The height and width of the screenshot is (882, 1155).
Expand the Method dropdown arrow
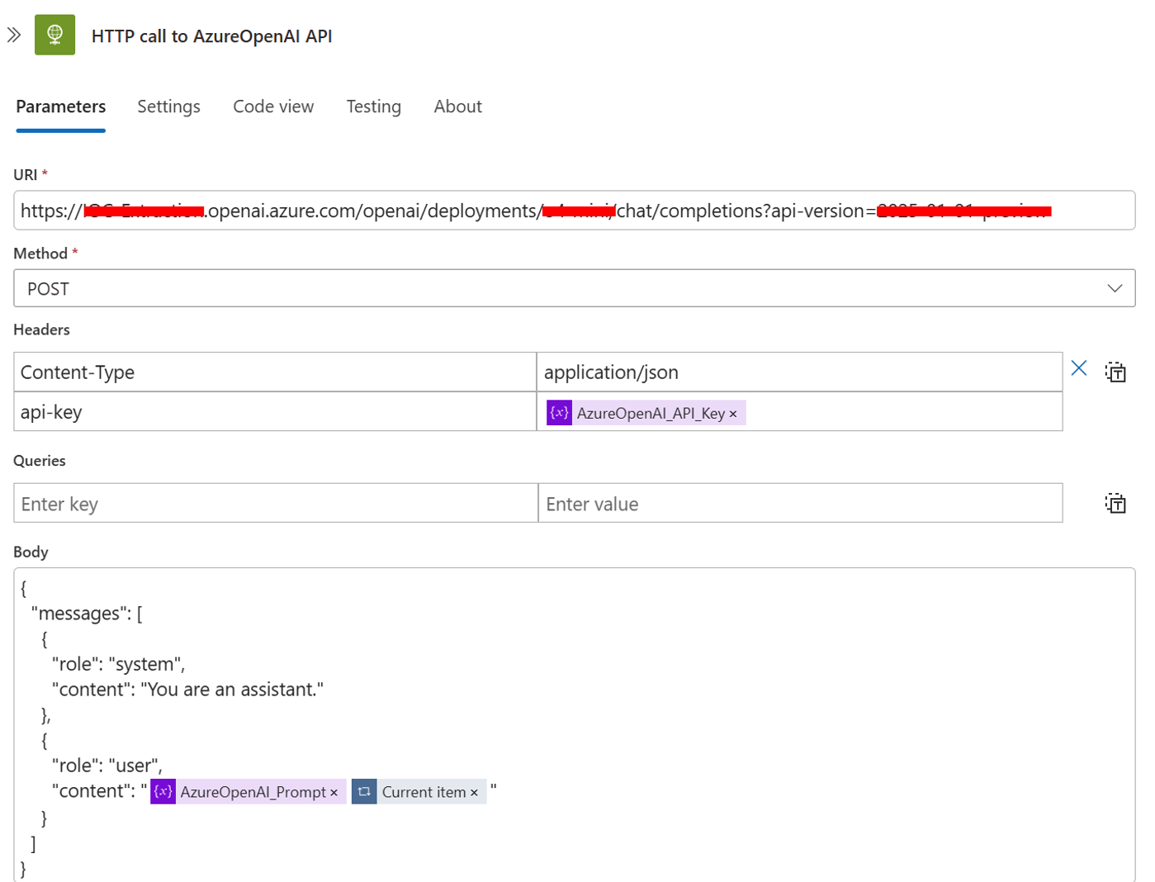1115,288
